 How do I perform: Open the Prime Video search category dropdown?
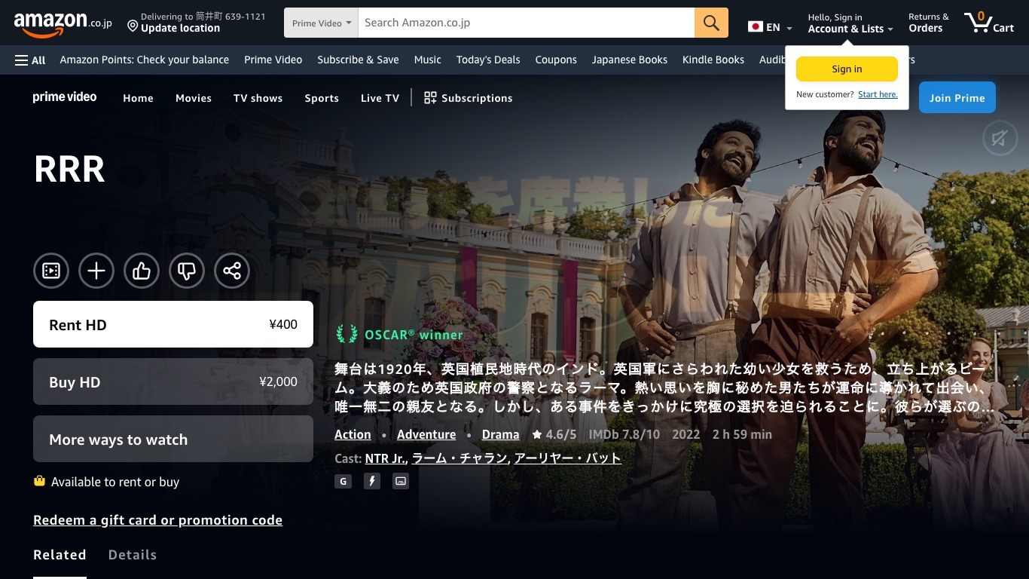[x=321, y=23]
